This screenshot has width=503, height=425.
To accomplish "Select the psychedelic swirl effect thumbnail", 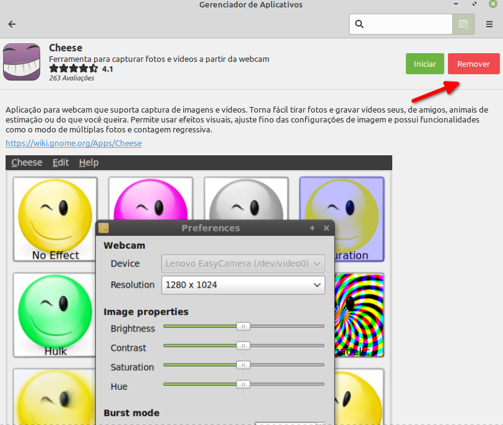I will click(359, 315).
